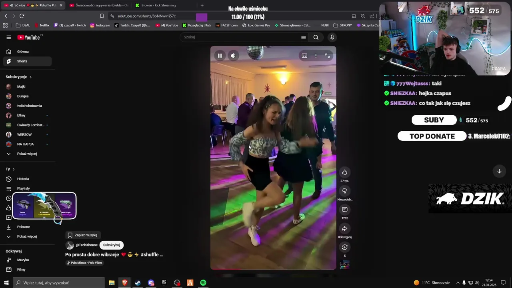512x288 pixels.
Task: Expand Ty section with Pokaż więcej
Action: click(27, 236)
